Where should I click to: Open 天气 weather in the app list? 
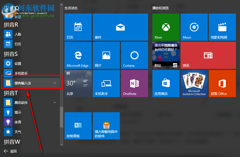[x=31, y=132]
